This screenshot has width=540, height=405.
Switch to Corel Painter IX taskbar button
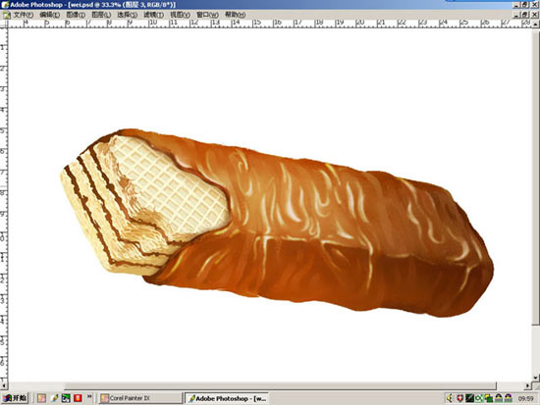coord(140,398)
